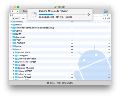Click the Hikaru UTADA folder icon
The width and height of the screenshot is (120, 98).
tap(16, 71)
